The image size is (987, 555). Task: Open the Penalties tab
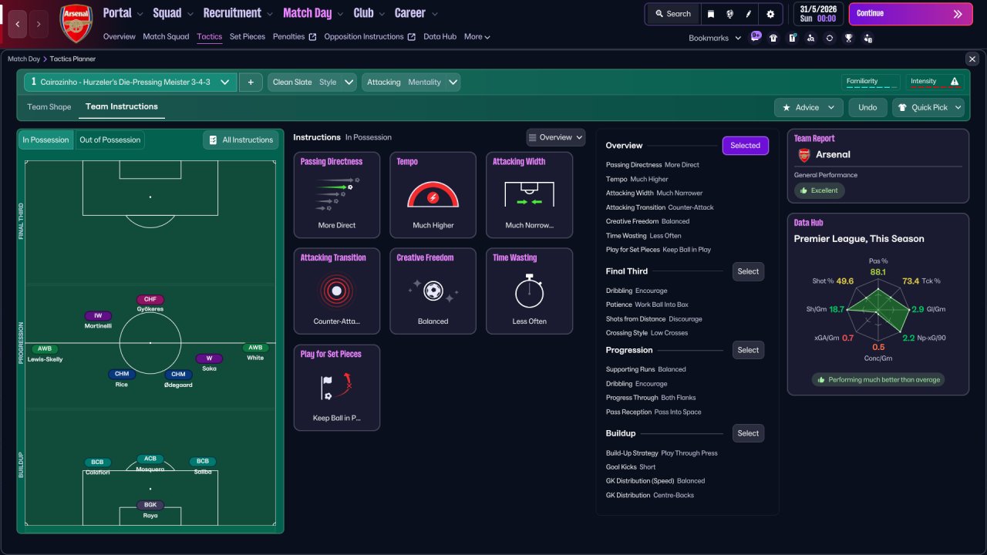point(295,36)
